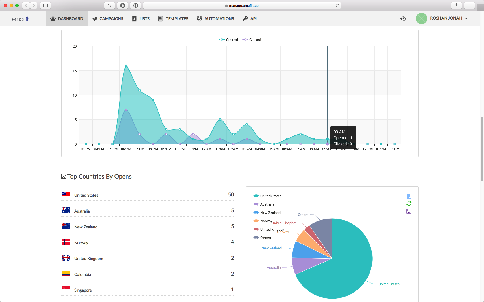
Task: Click the emailit logo
Action: click(x=20, y=18)
